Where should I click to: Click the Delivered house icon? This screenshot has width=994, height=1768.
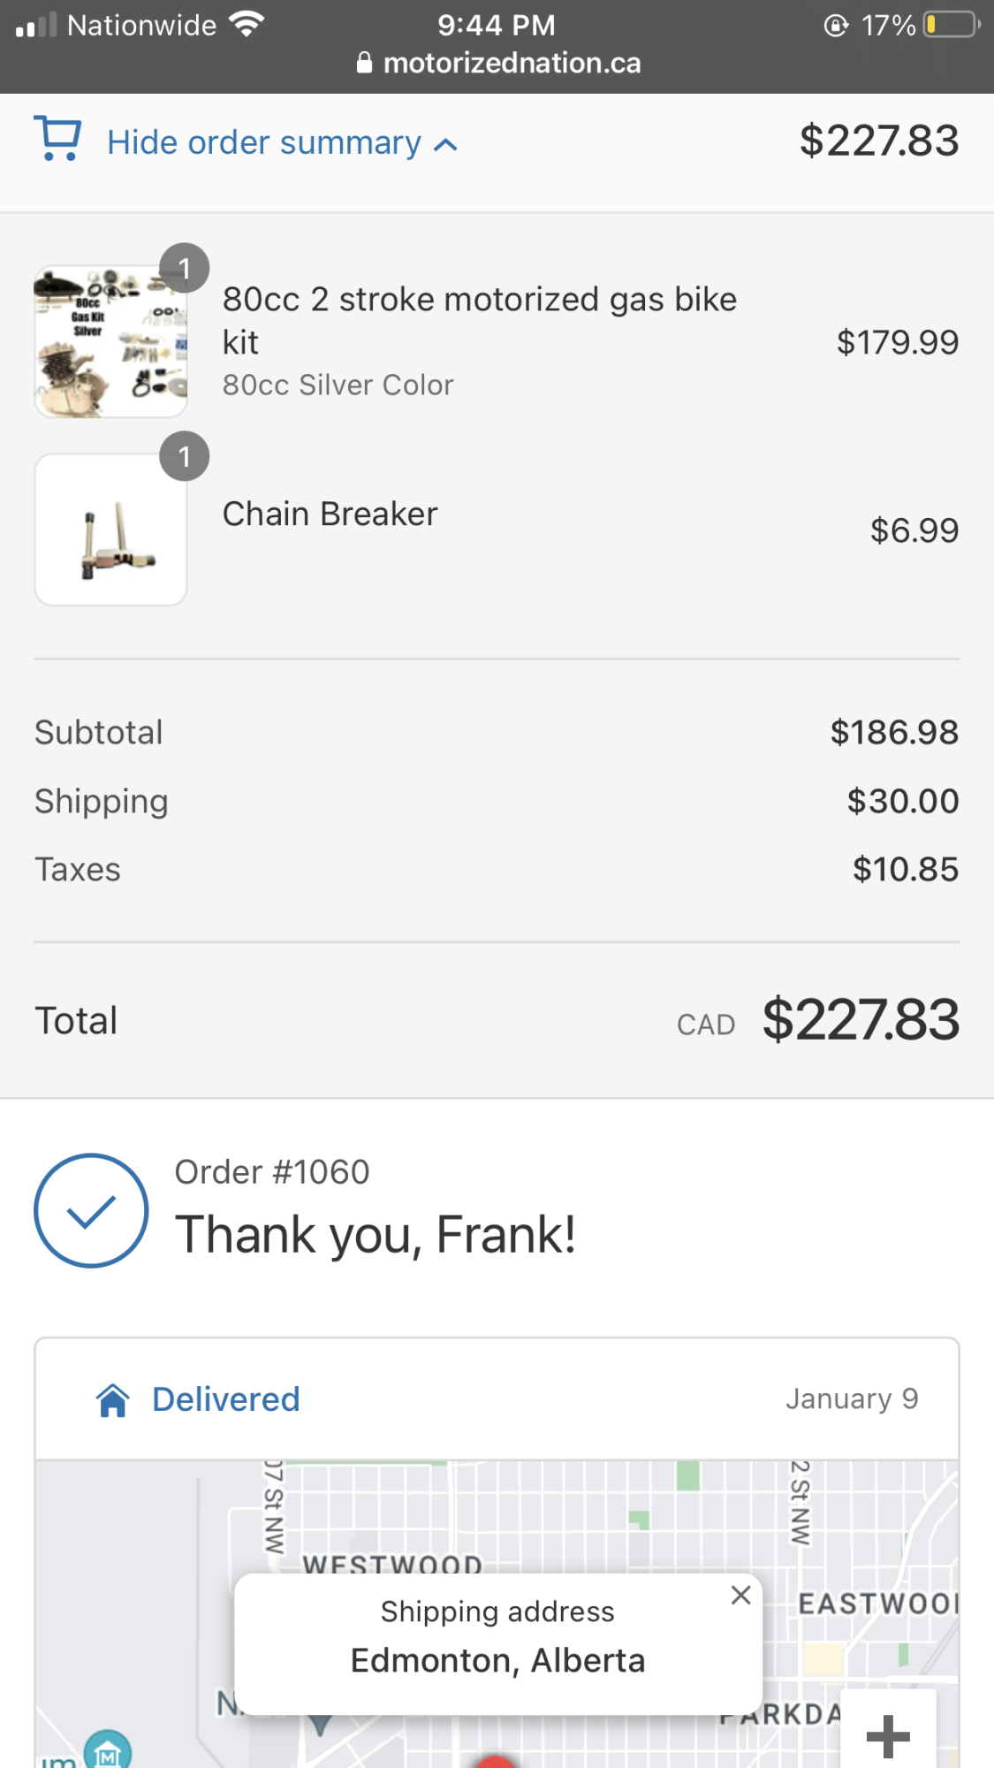click(113, 1400)
